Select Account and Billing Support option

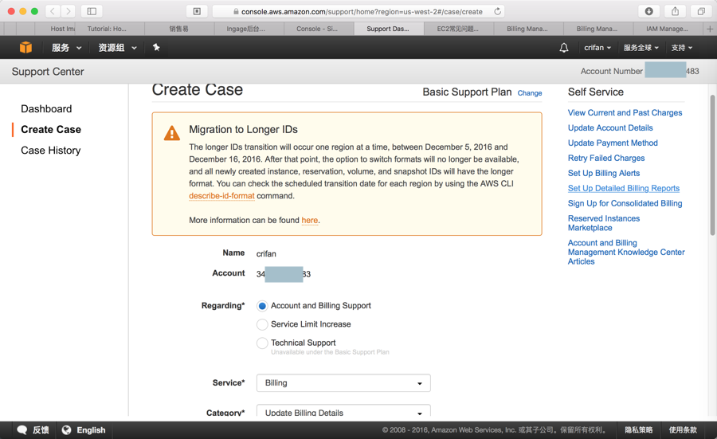tap(262, 306)
